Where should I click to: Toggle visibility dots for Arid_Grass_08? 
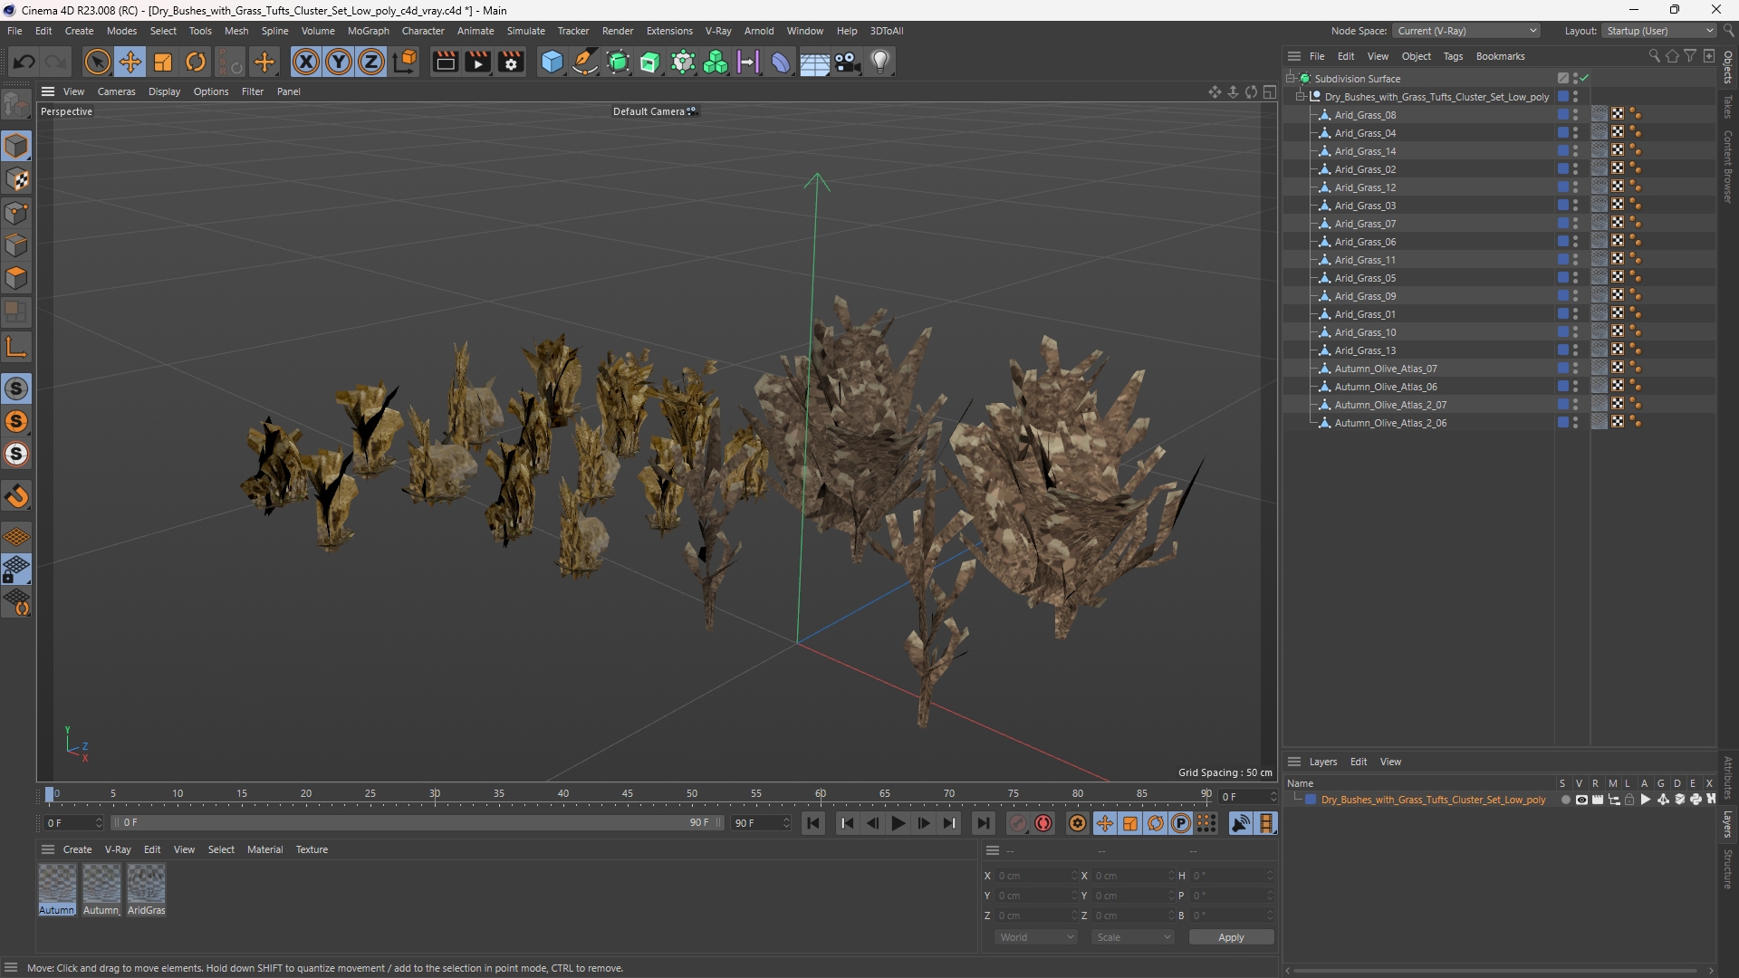(1575, 115)
